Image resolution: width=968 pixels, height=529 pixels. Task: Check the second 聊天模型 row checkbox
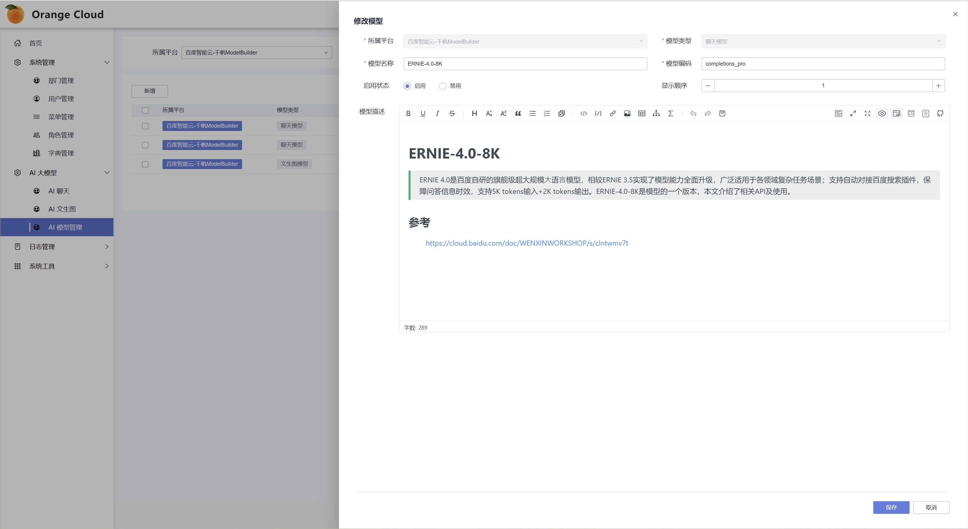click(145, 145)
